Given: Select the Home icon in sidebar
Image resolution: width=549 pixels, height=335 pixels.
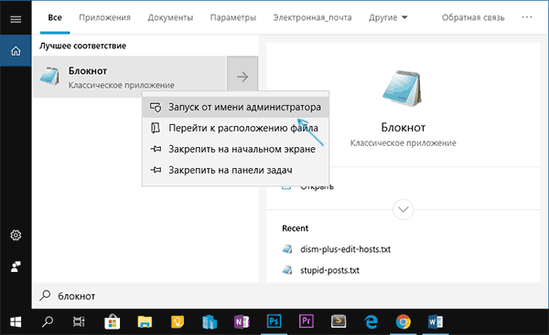Looking at the screenshot, I should click(16, 51).
